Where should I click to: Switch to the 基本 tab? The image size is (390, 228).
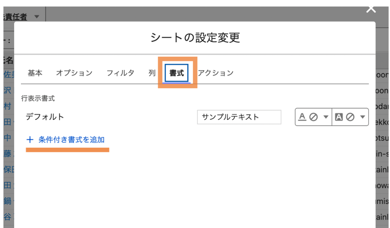35,73
